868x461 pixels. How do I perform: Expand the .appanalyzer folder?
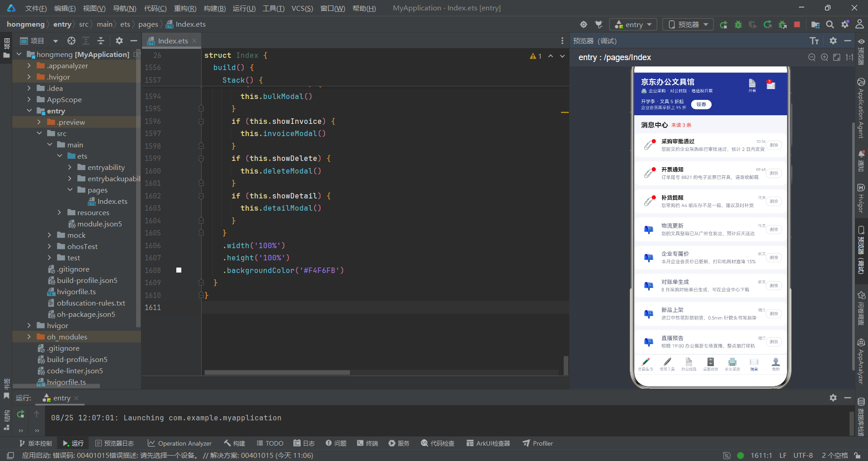(29, 66)
